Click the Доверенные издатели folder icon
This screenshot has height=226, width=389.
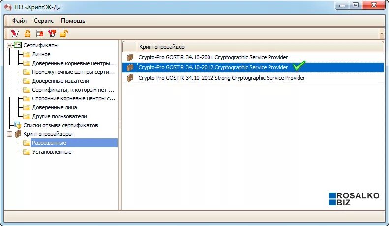pos(27,81)
